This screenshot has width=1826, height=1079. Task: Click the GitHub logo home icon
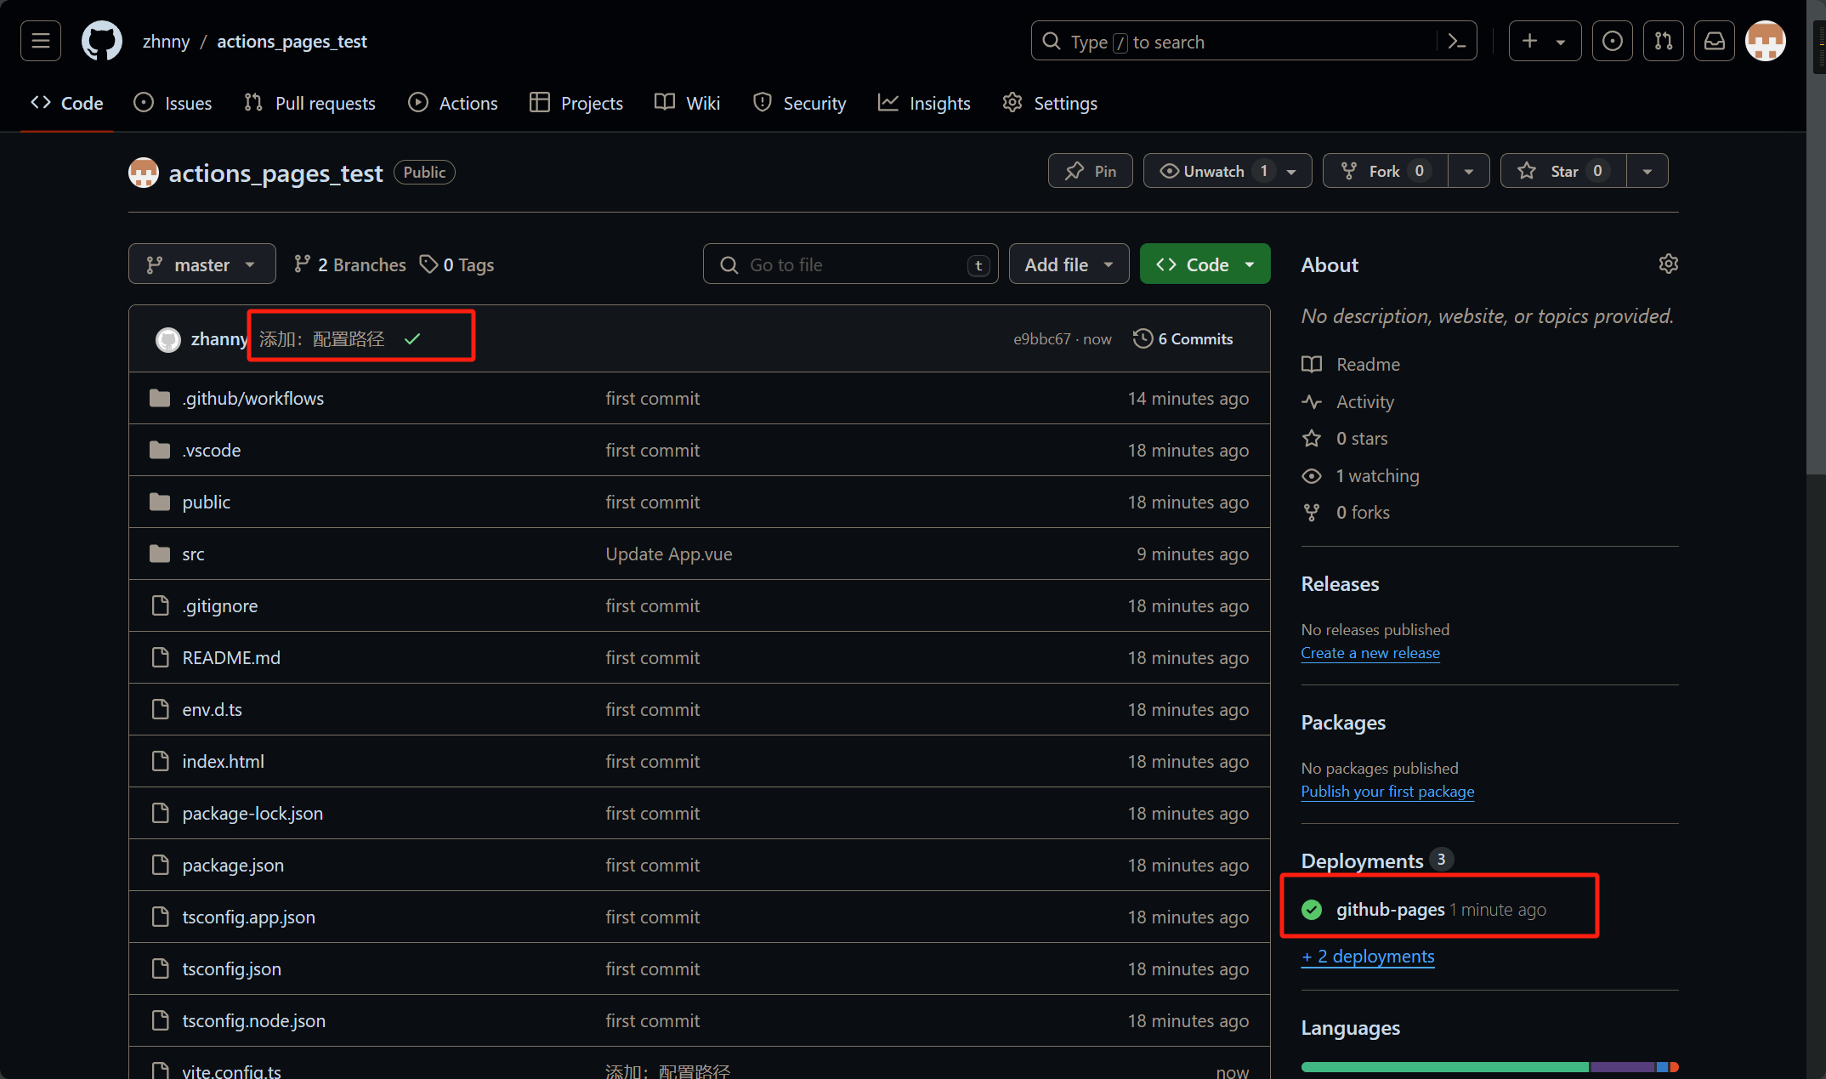click(x=101, y=41)
